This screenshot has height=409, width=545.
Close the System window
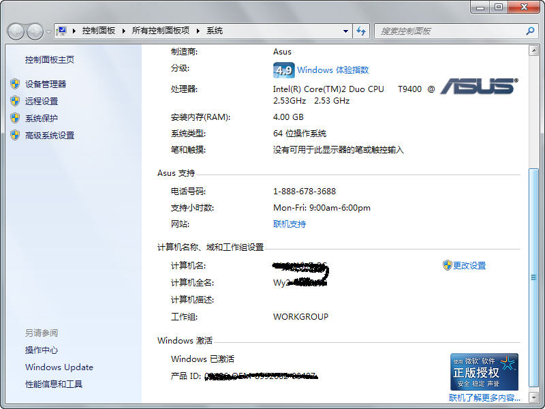point(524,7)
